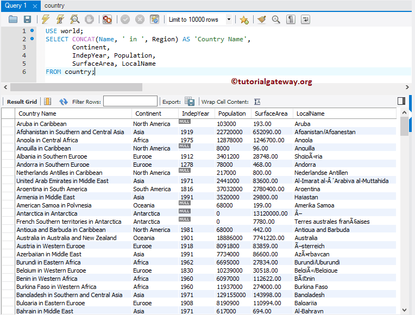Refresh results with the blue arrows icon
Image resolution: width=415 pixels, height=315 pixels.
pos(64,102)
